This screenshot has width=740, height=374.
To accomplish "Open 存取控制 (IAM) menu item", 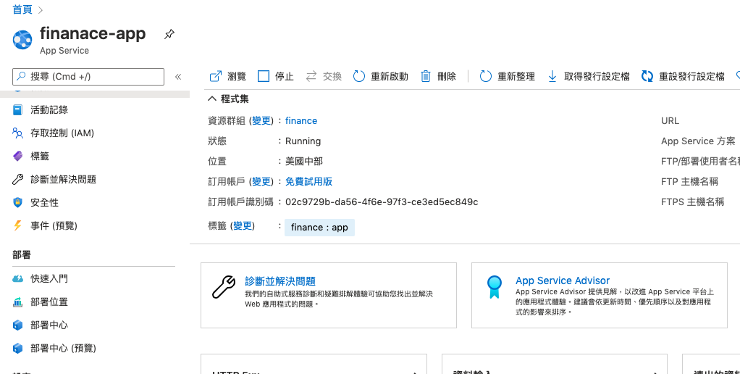I will (x=62, y=133).
